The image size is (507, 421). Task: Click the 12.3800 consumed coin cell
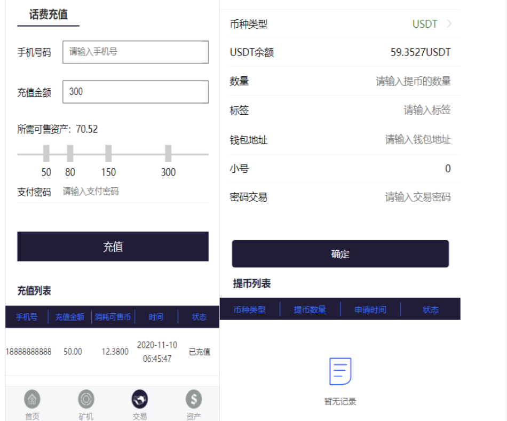(x=115, y=352)
